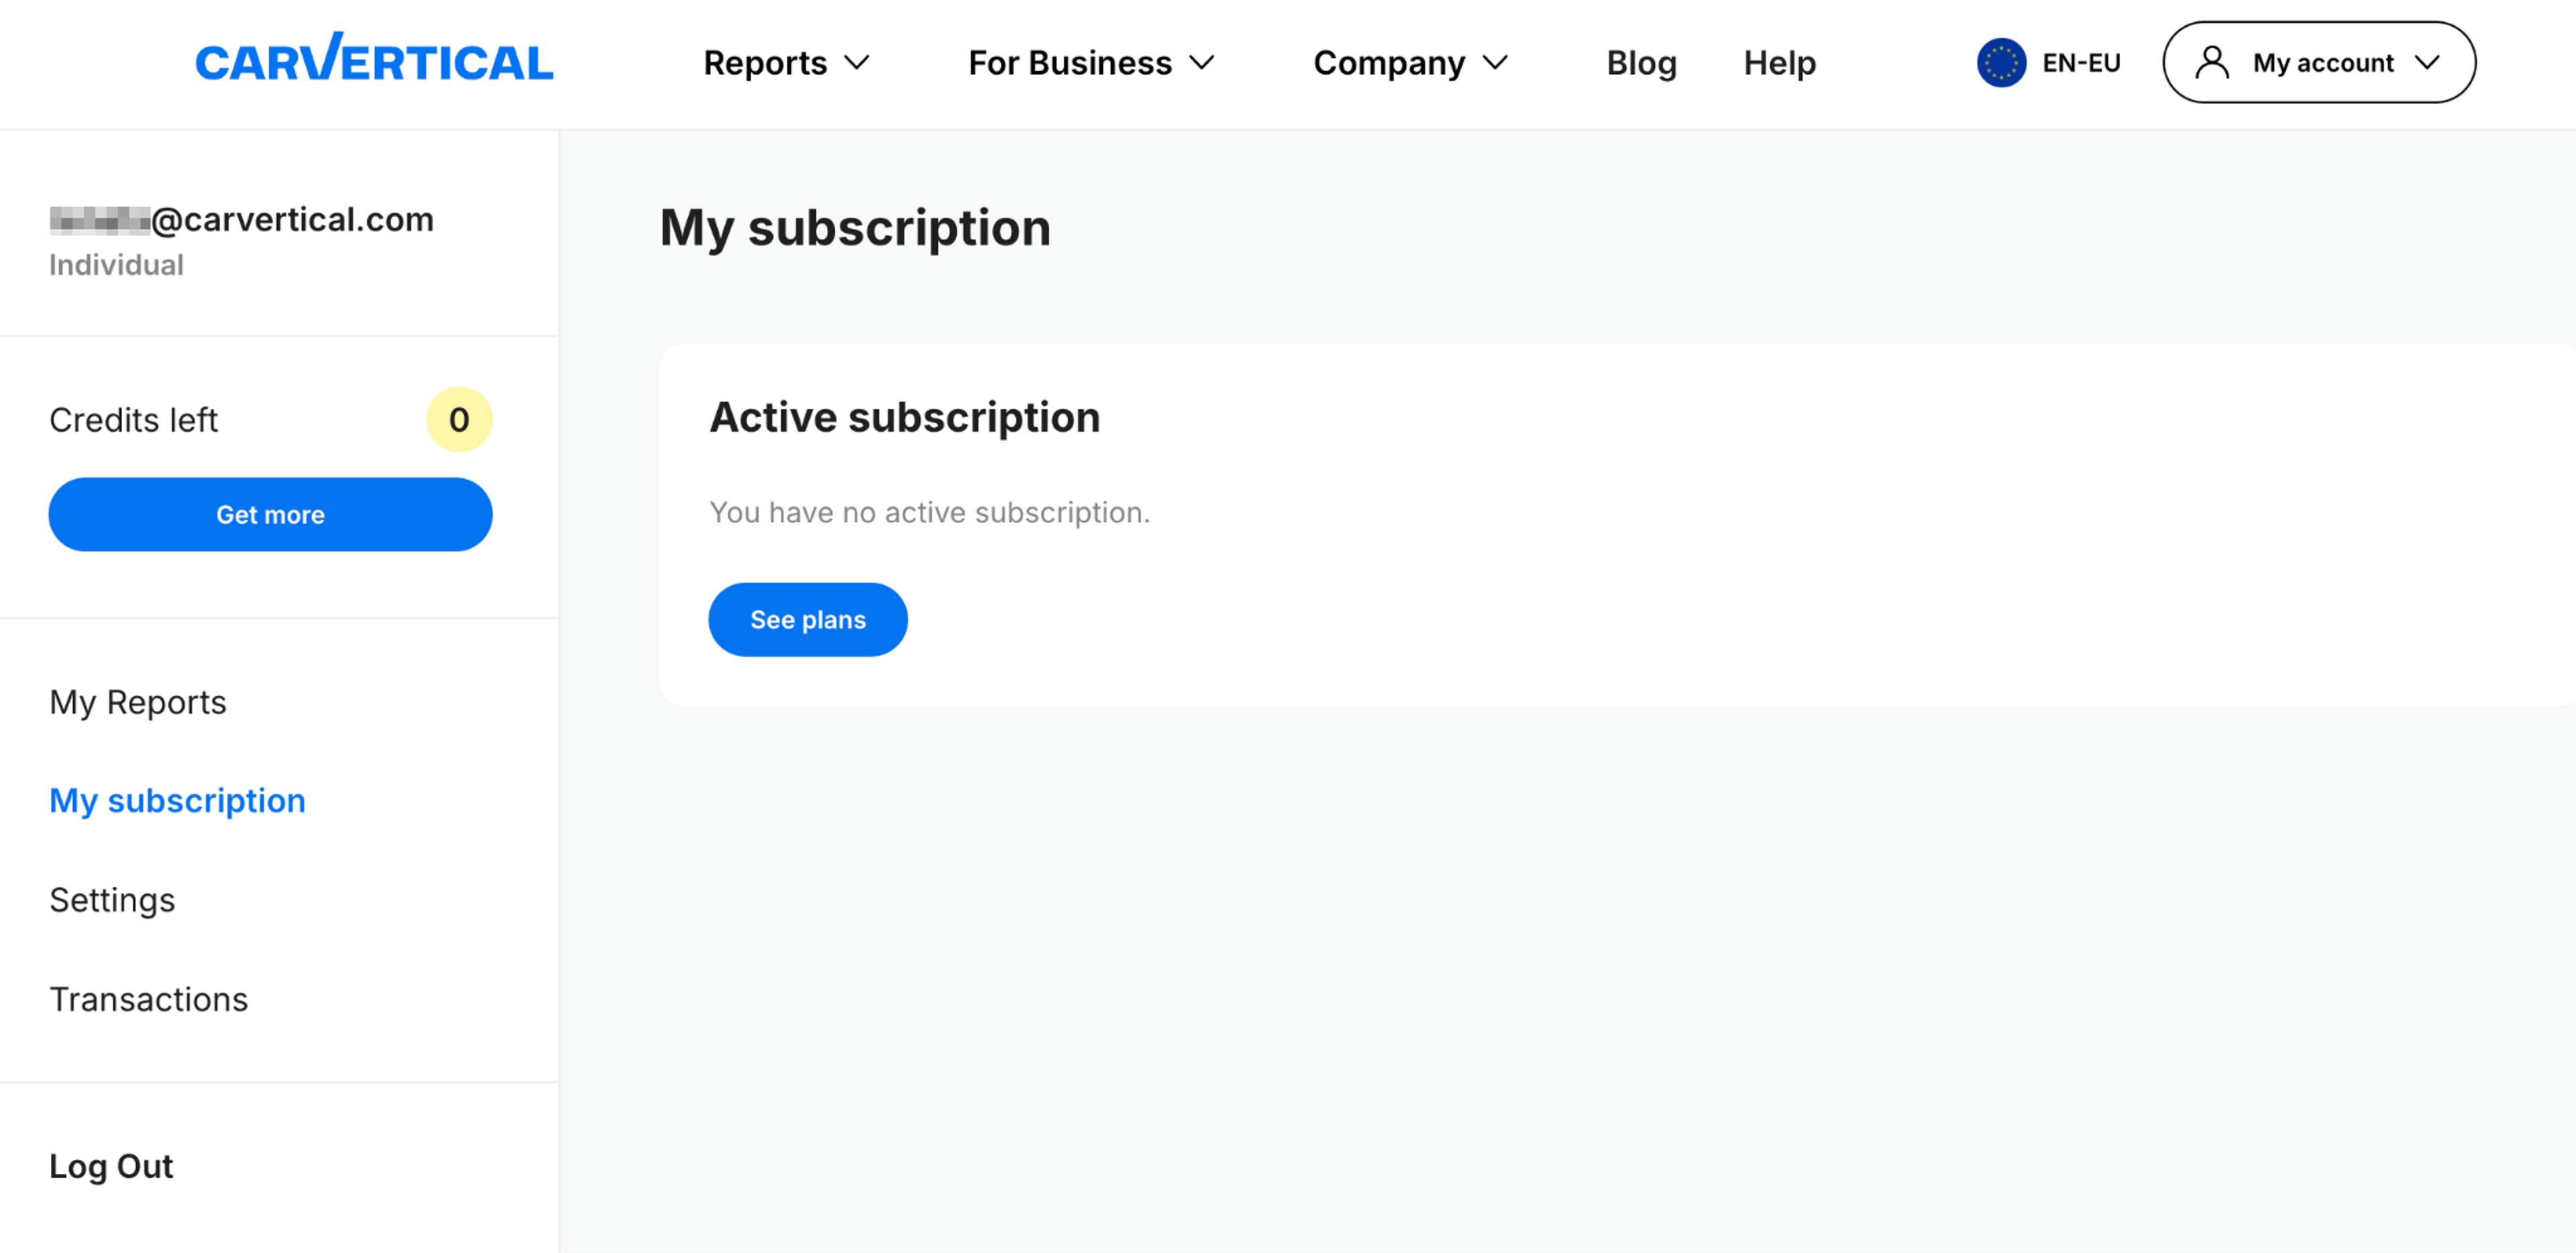Switch language via EN-EU label
2576x1253 pixels.
pyautogui.click(x=2081, y=63)
